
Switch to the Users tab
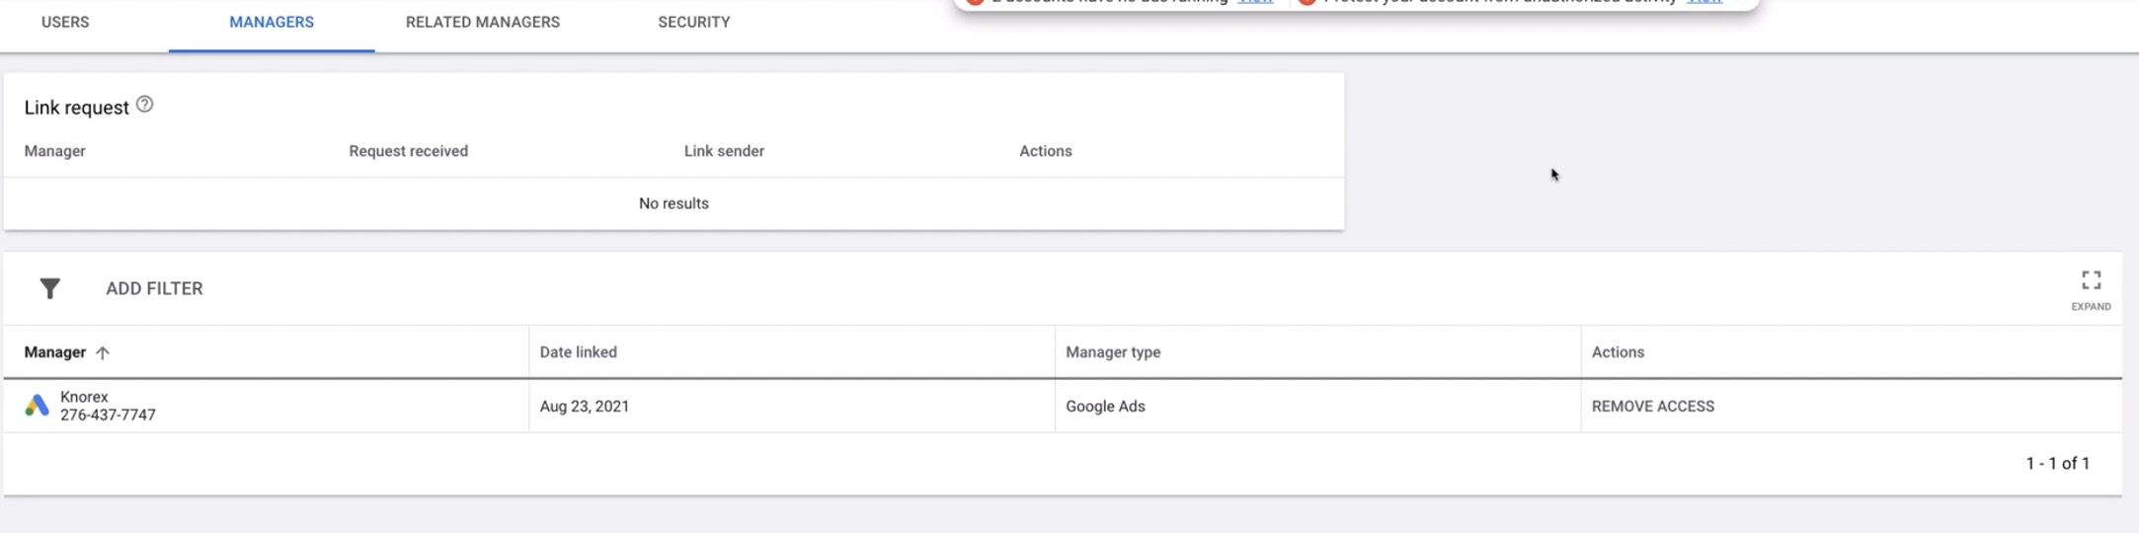point(65,22)
